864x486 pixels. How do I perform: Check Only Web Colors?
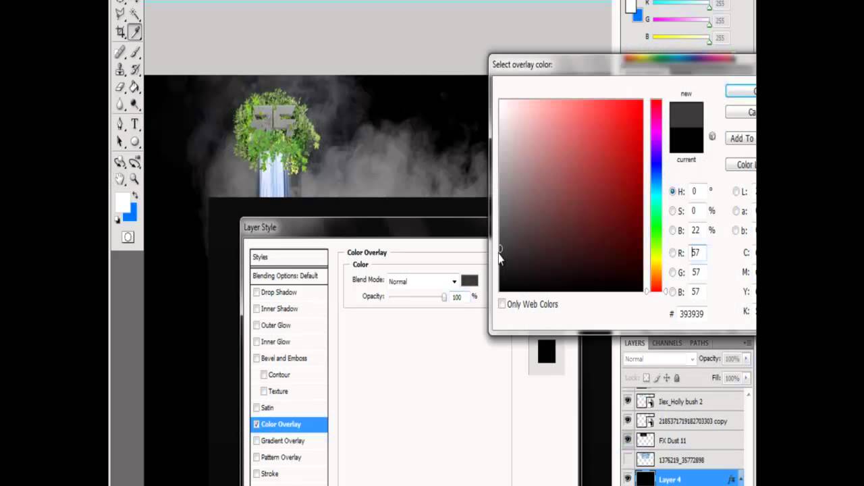tap(502, 304)
